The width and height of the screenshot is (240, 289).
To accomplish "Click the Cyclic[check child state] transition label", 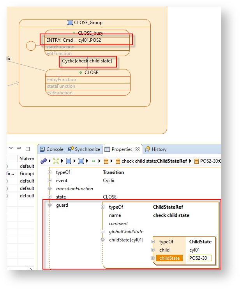I will click(x=87, y=61).
